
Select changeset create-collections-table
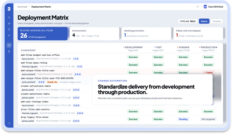click(x=36, y=86)
